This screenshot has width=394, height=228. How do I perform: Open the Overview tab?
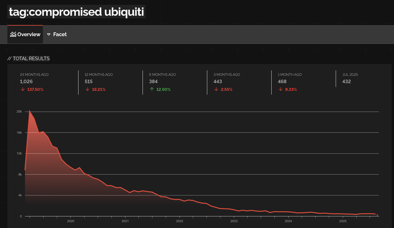coord(25,35)
